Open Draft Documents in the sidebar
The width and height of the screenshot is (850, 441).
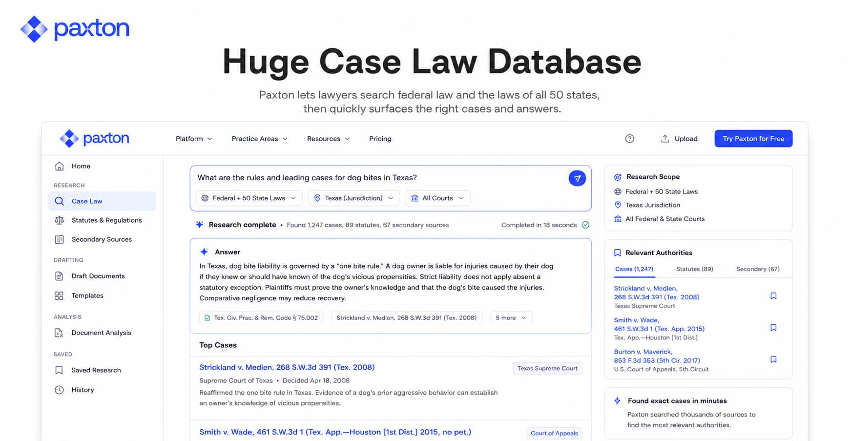[x=102, y=276]
